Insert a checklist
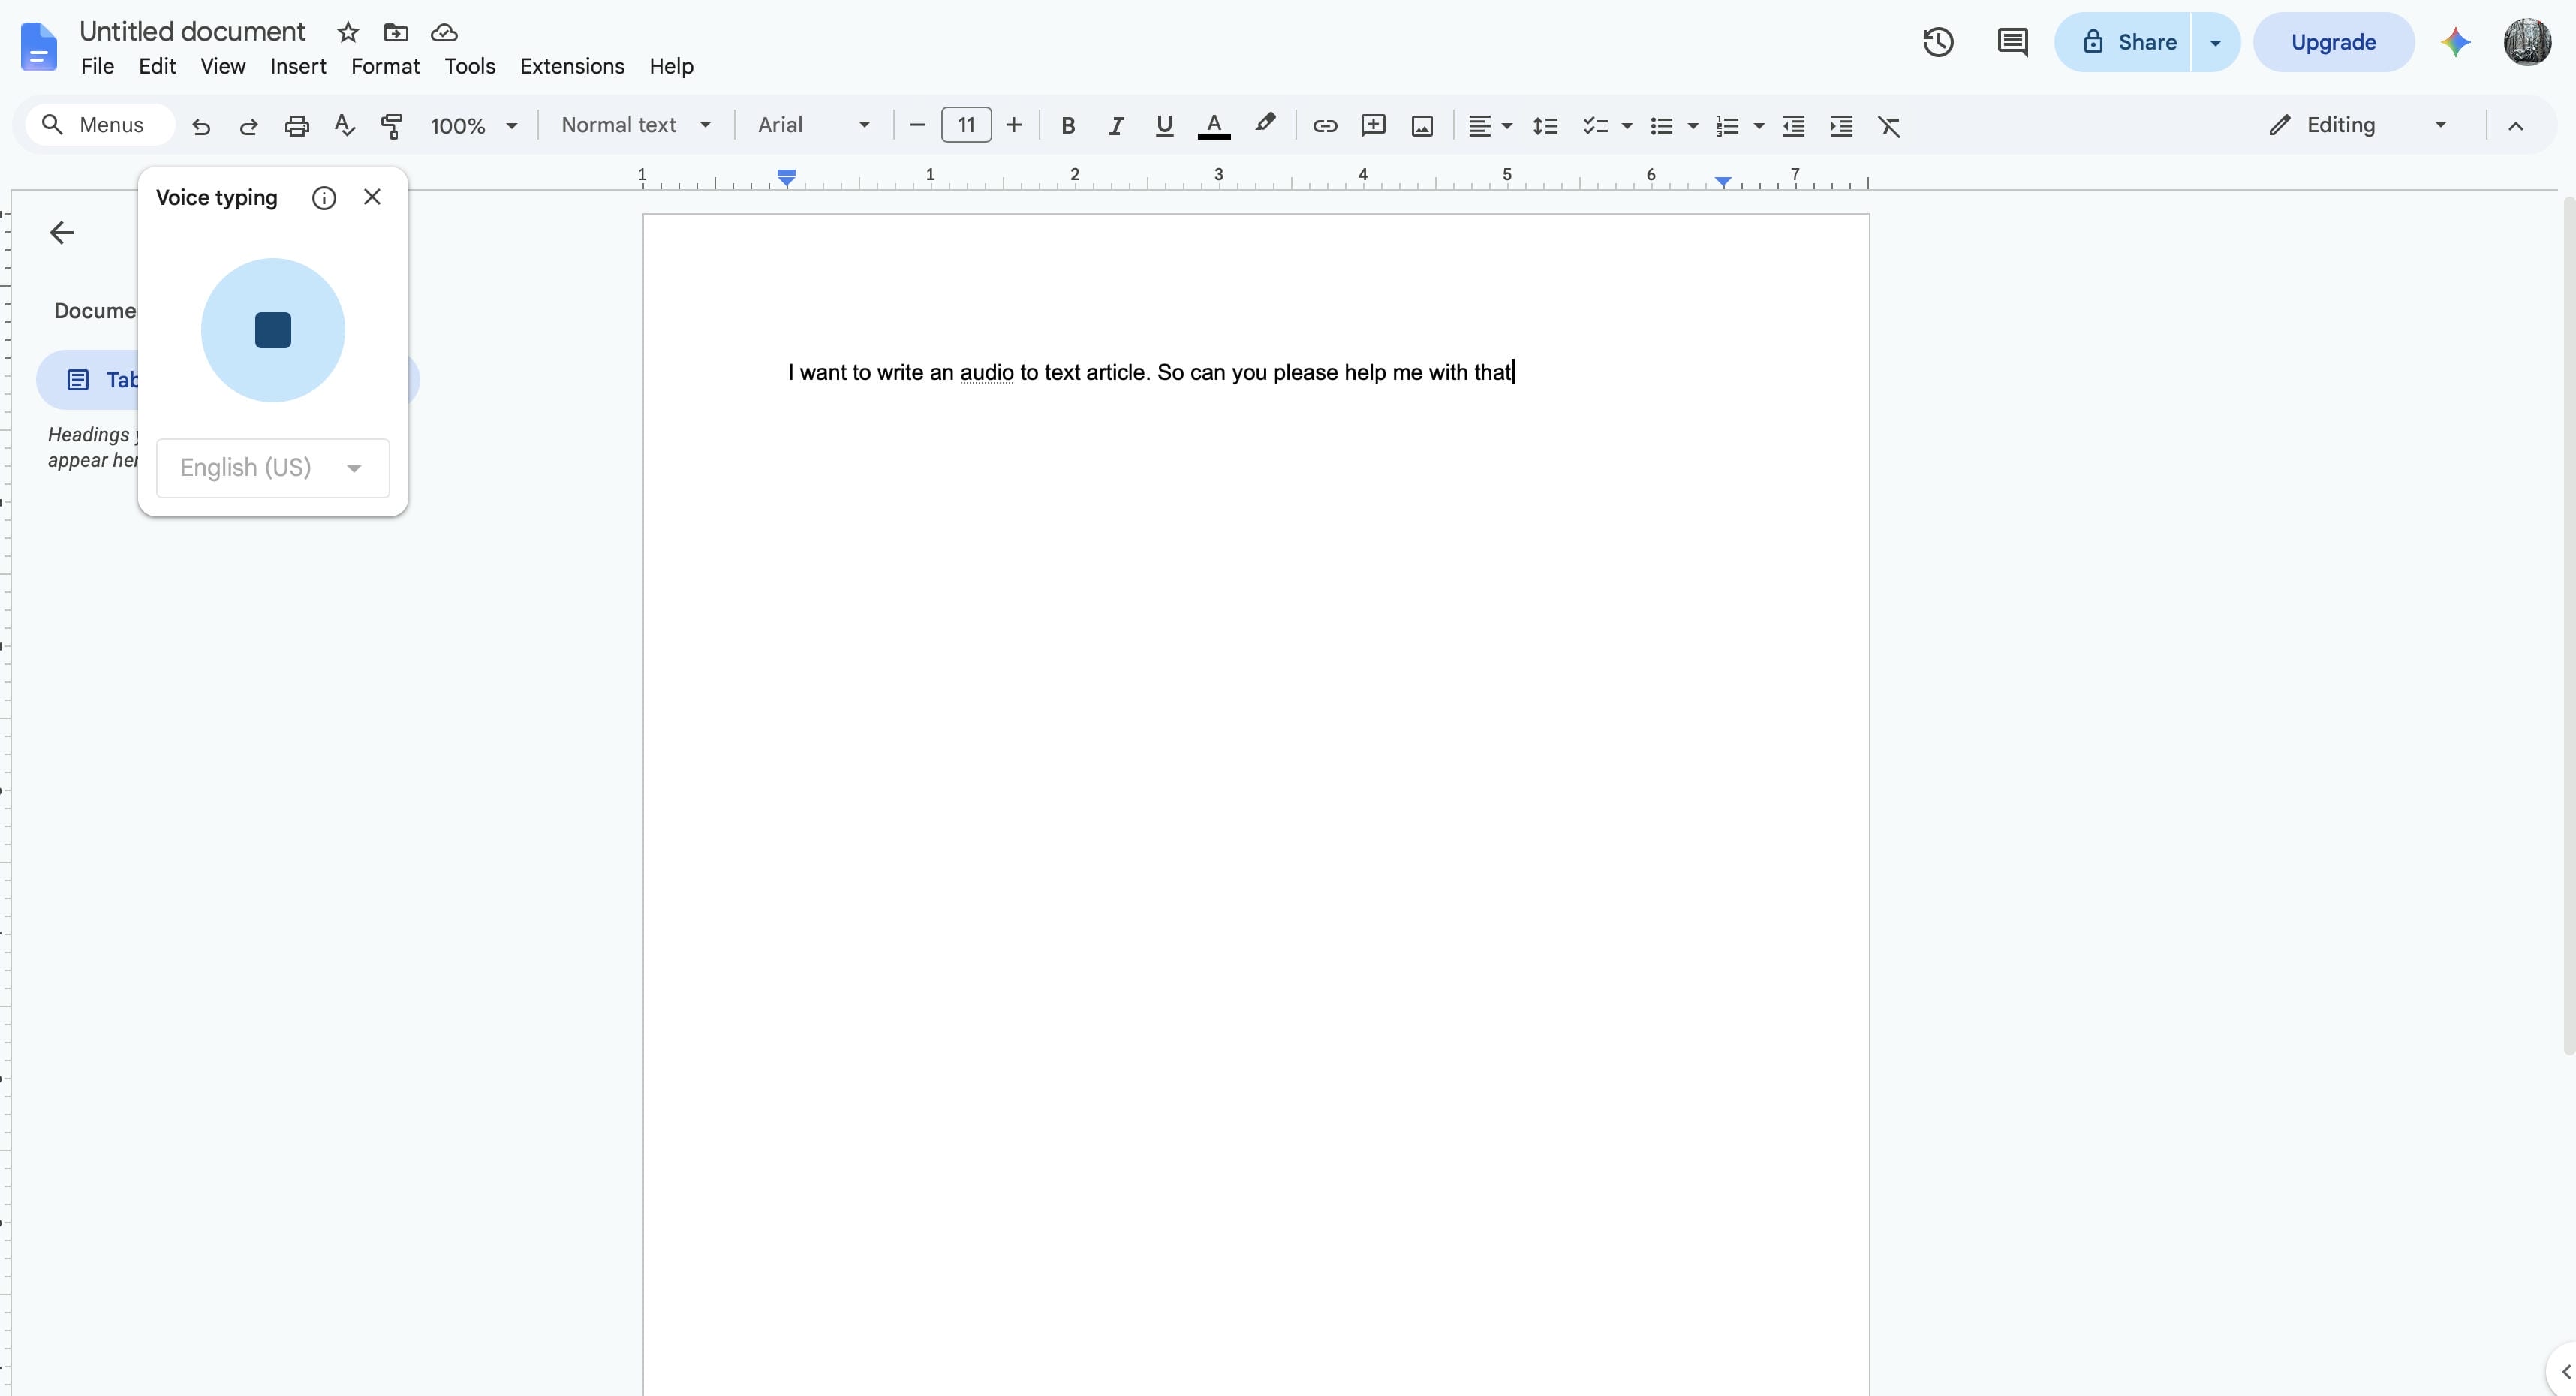 coord(1595,126)
